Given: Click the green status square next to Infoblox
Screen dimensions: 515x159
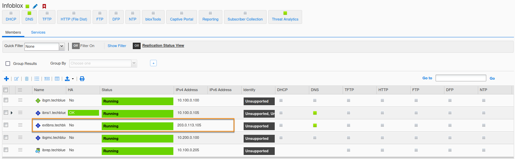Looking at the screenshot, I should [x=27, y=6].
